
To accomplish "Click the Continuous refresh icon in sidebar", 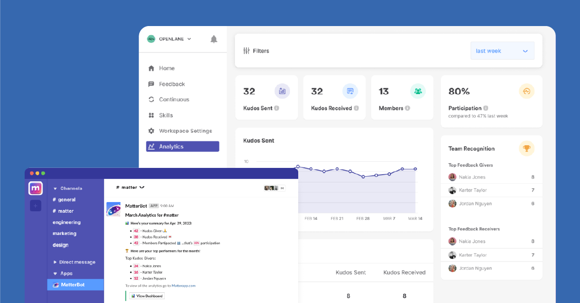I will coord(151,99).
